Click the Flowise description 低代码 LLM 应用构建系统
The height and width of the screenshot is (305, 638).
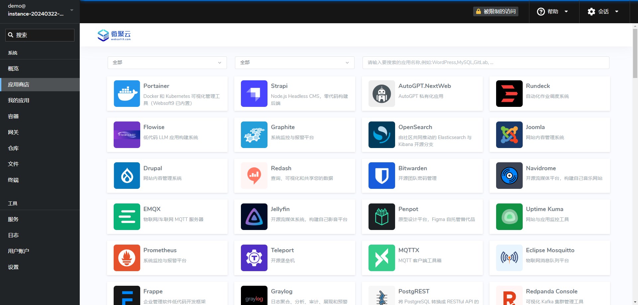pos(171,137)
